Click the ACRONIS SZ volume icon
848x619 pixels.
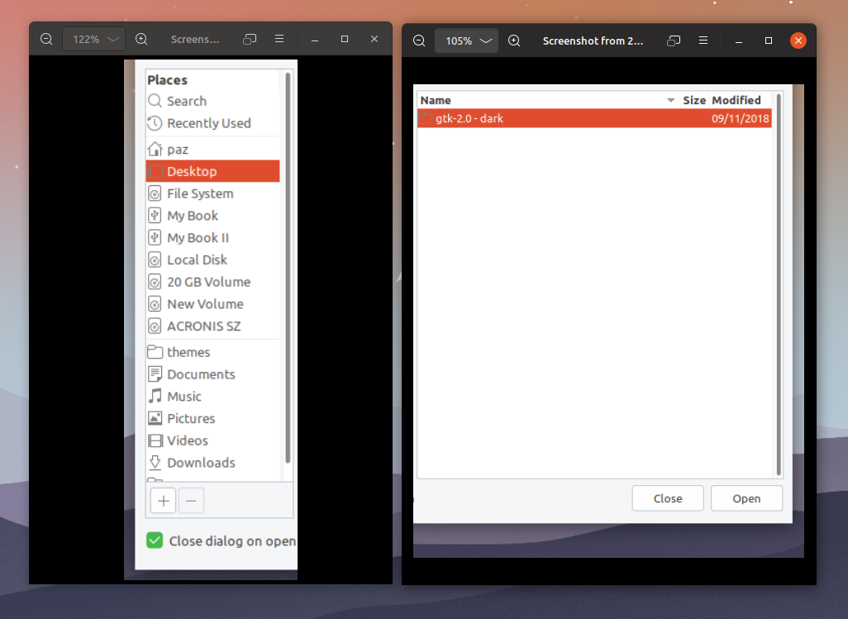[157, 326]
